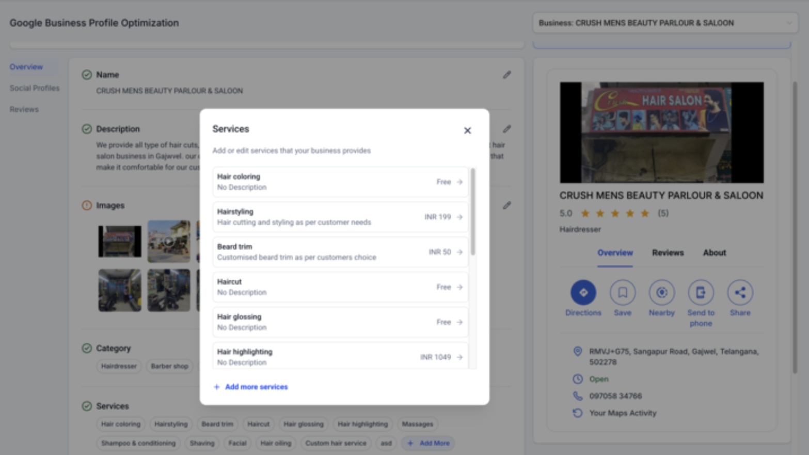Viewport: 809px width, 455px height.
Task: Select the Hair coloring service tag
Action: 121,424
